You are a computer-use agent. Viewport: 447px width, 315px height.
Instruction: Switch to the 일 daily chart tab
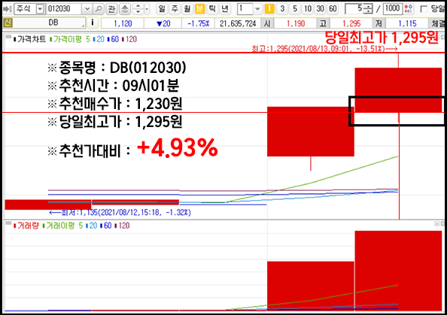tap(162, 9)
